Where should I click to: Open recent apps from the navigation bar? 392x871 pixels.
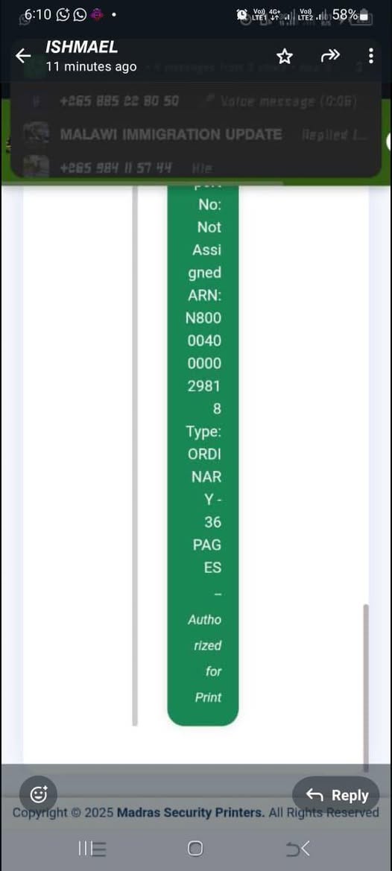coord(92,848)
